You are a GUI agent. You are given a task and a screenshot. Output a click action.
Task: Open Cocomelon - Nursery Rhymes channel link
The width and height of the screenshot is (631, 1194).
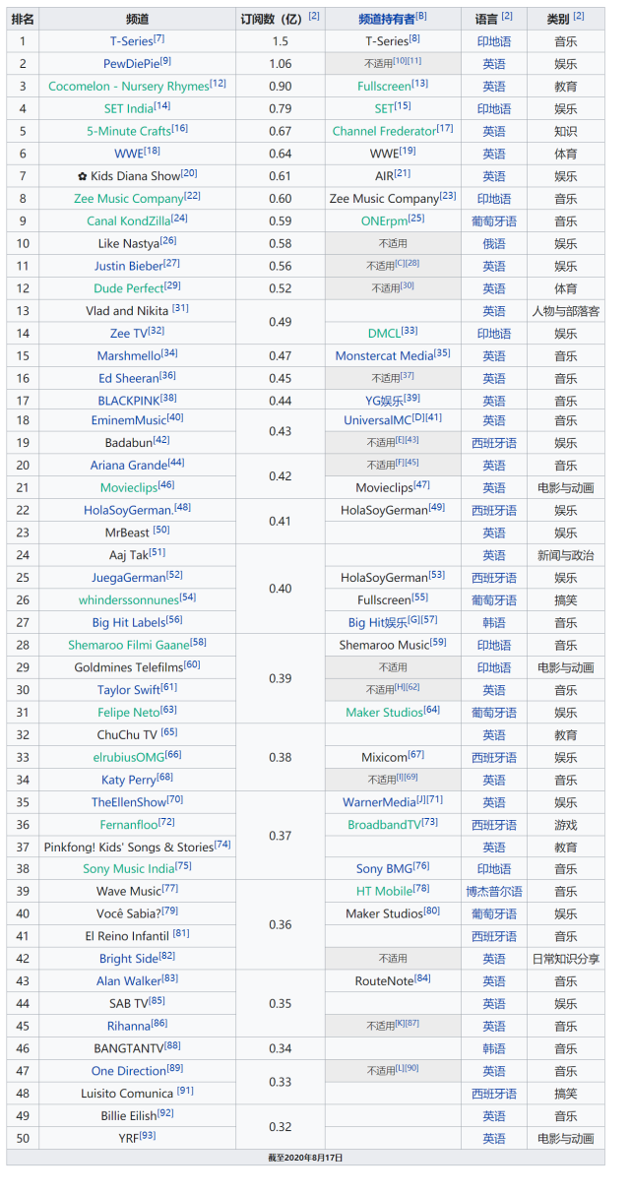129,87
